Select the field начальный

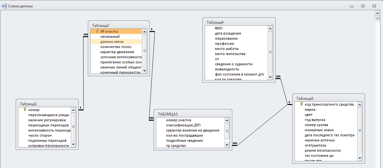pos(116,36)
